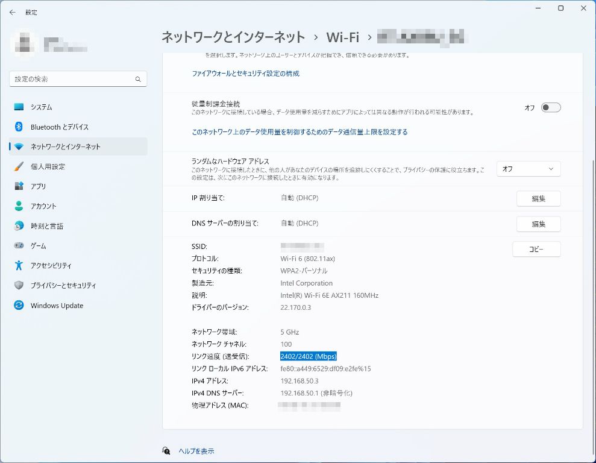Click 編集 button for DNS サーバーの割り当て
This screenshot has height=463, width=596.
click(x=538, y=224)
